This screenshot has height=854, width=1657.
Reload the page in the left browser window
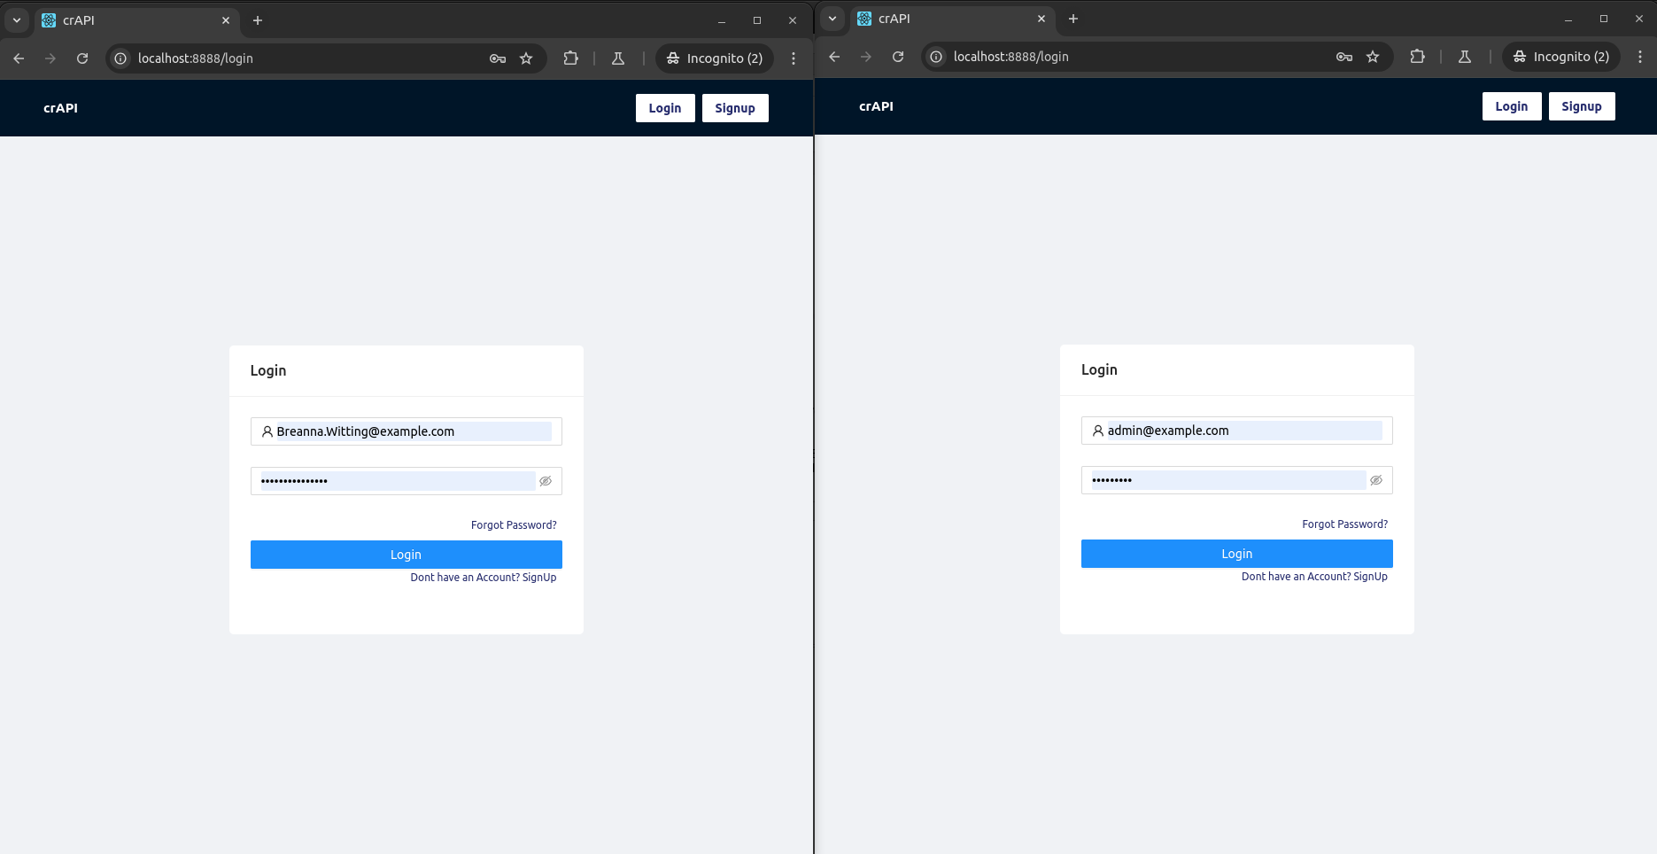pos(82,58)
